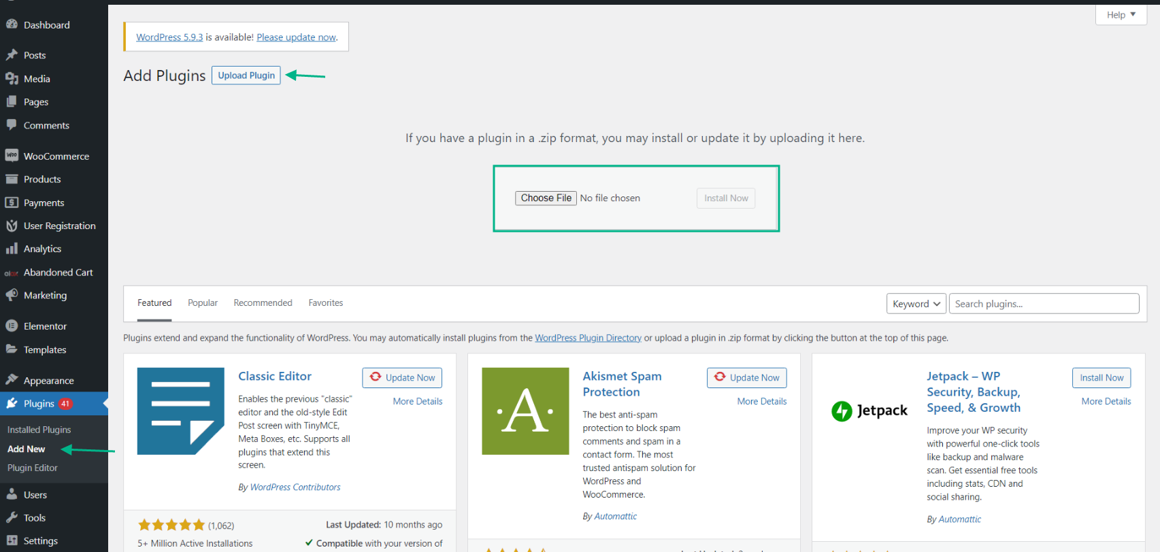The width and height of the screenshot is (1160, 552).
Task: Switch to the Popular tab
Action: point(203,303)
